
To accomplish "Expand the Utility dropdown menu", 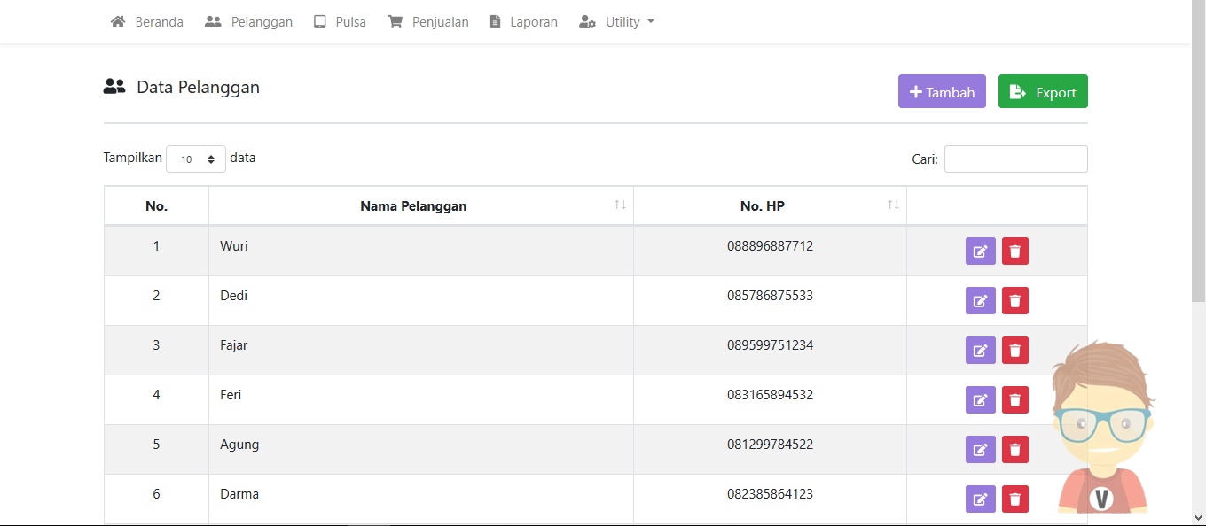I will pos(617,22).
